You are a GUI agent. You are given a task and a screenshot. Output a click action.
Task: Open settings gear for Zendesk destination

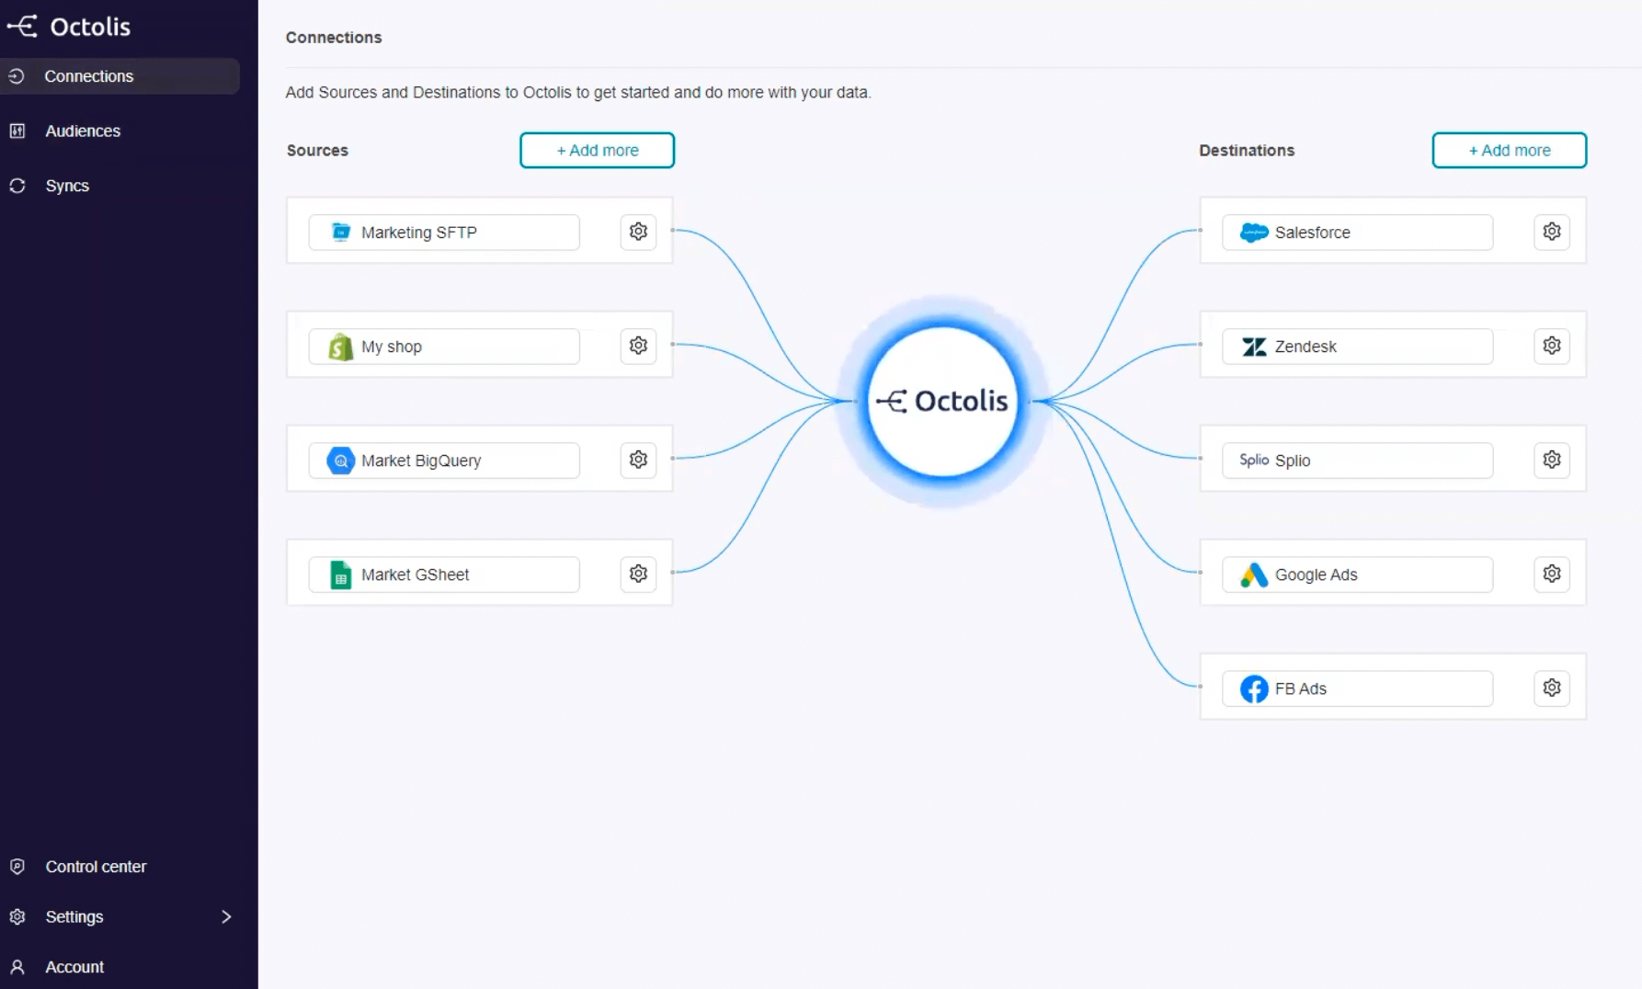1552,346
